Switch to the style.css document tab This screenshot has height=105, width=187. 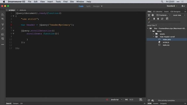pyautogui.click(x=23, y=10)
